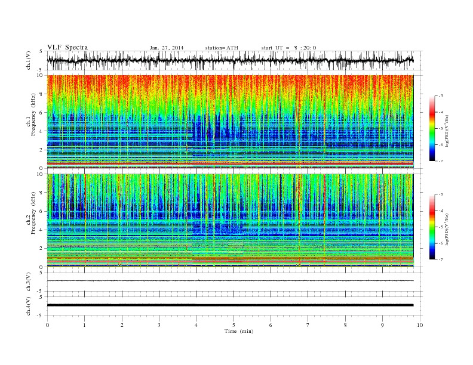Click the "VLF Spectra" plot title
The image size is (473, 365).
pyautogui.click(x=67, y=47)
